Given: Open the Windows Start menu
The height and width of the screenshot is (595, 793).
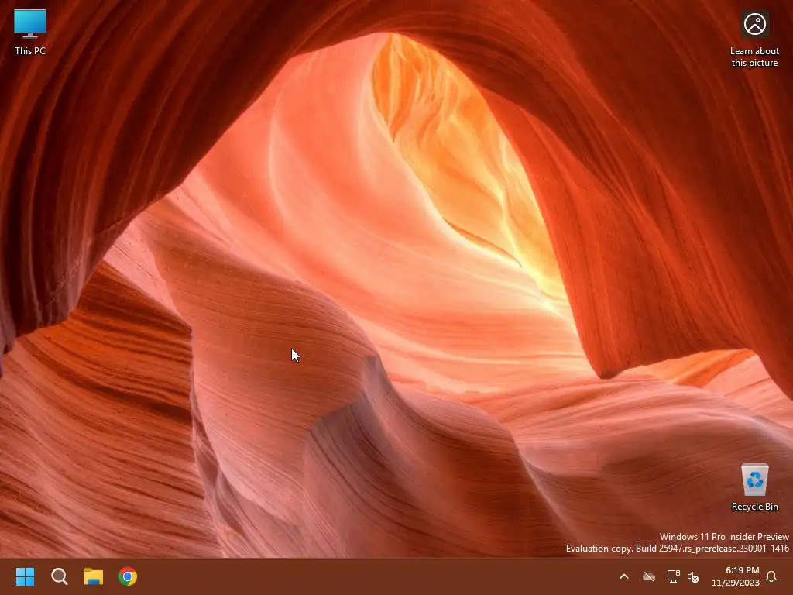Looking at the screenshot, I should coord(25,576).
